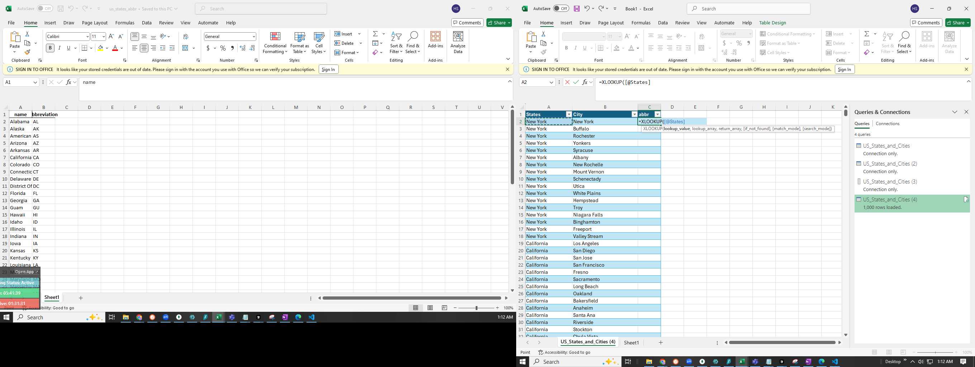The width and height of the screenshot is (975, 367).
Task: Increase font size in left Excel window
Action: point(111,36)
